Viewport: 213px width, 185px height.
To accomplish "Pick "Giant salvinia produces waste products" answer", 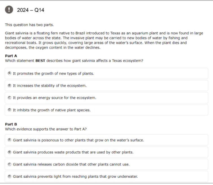I will coord(107,152).
